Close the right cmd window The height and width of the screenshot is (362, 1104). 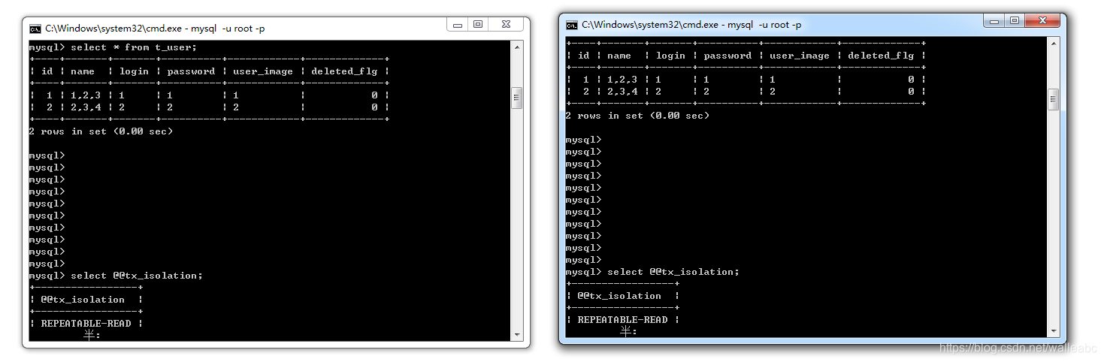pyautogui.click(x=1042, y=20)
